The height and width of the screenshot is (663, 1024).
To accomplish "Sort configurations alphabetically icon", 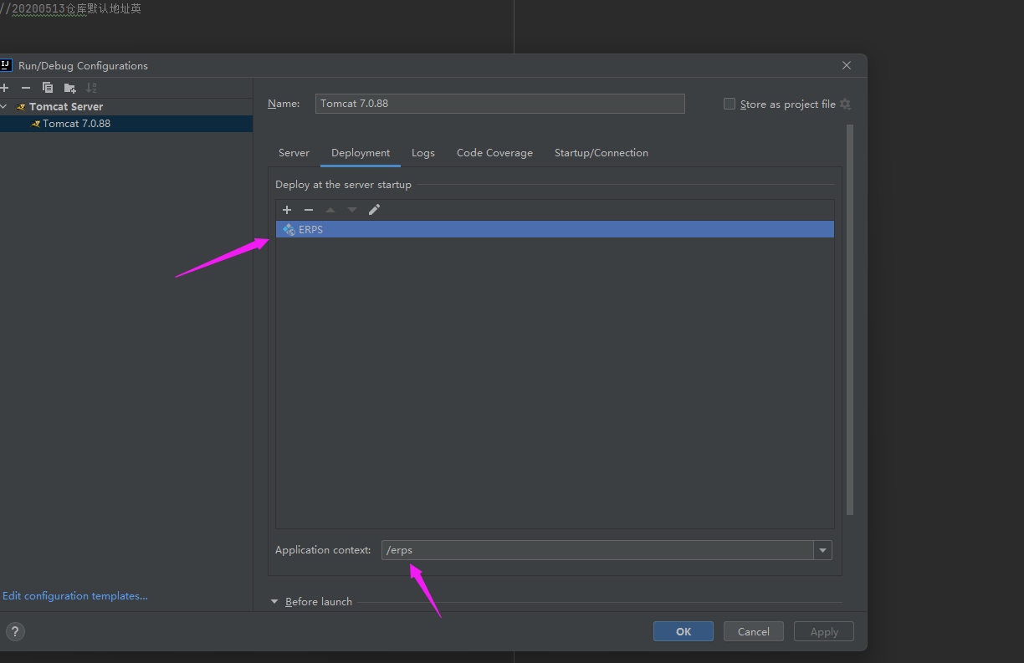I will pyautogui.click(x=92, y=88).
